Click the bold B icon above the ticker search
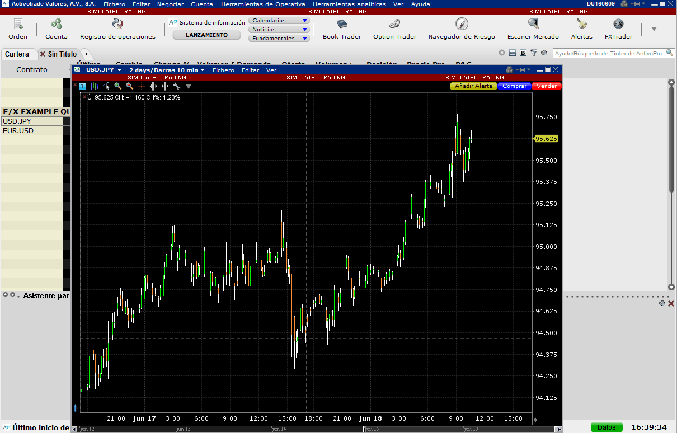Screen dimensions: 677x433 click(x=523, y=53)
